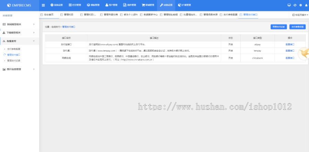
Task: Select the 其他设置 wrench menu
Action: 166,5
